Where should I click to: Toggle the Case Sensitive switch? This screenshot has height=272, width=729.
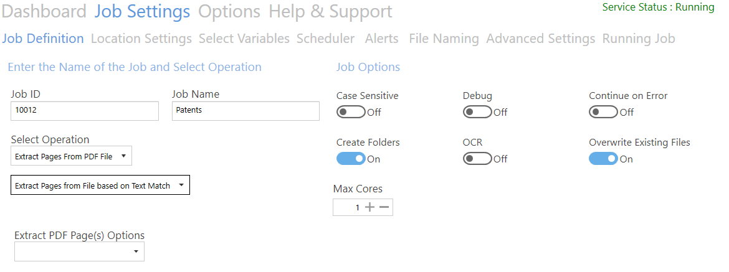click(x=351, y=112)
